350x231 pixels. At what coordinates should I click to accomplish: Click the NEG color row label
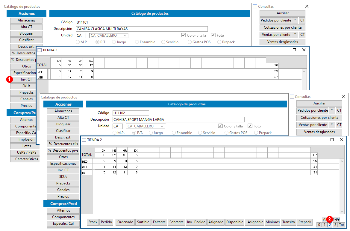87,161
